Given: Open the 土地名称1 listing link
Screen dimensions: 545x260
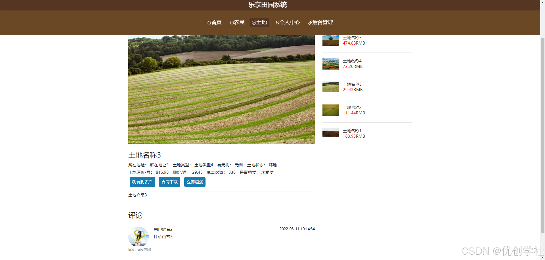Looking at the screenshot, I should click(352, 131).
